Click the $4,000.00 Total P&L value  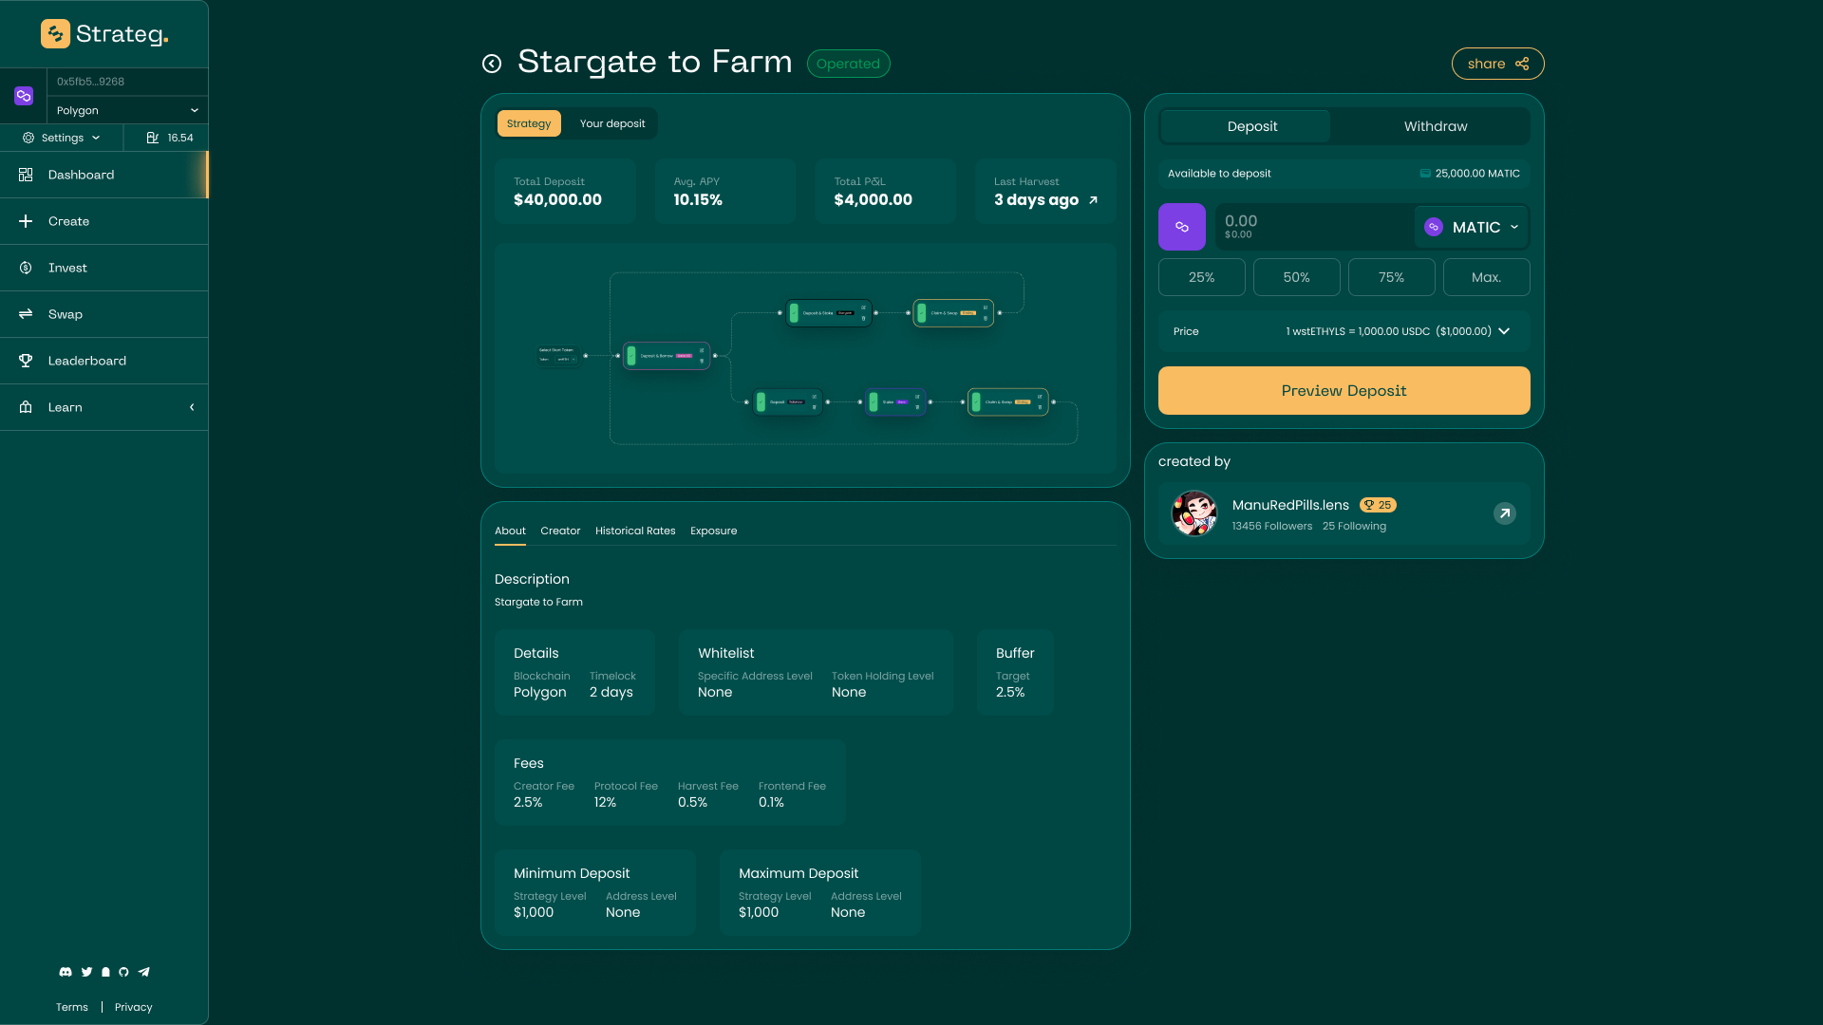873,200
